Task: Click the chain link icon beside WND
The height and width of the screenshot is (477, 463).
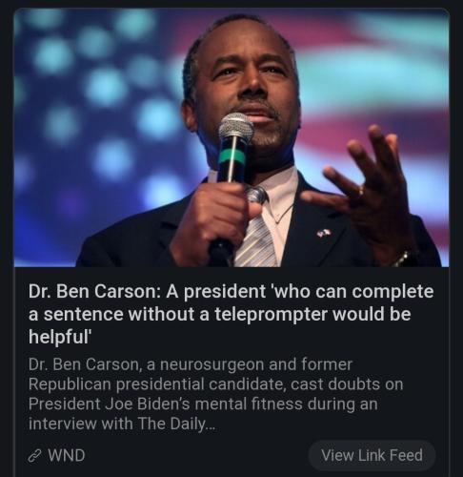Action: 34,455
